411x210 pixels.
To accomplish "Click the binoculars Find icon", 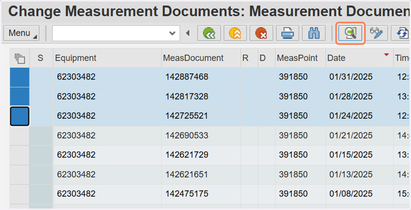I will [314, 33].
